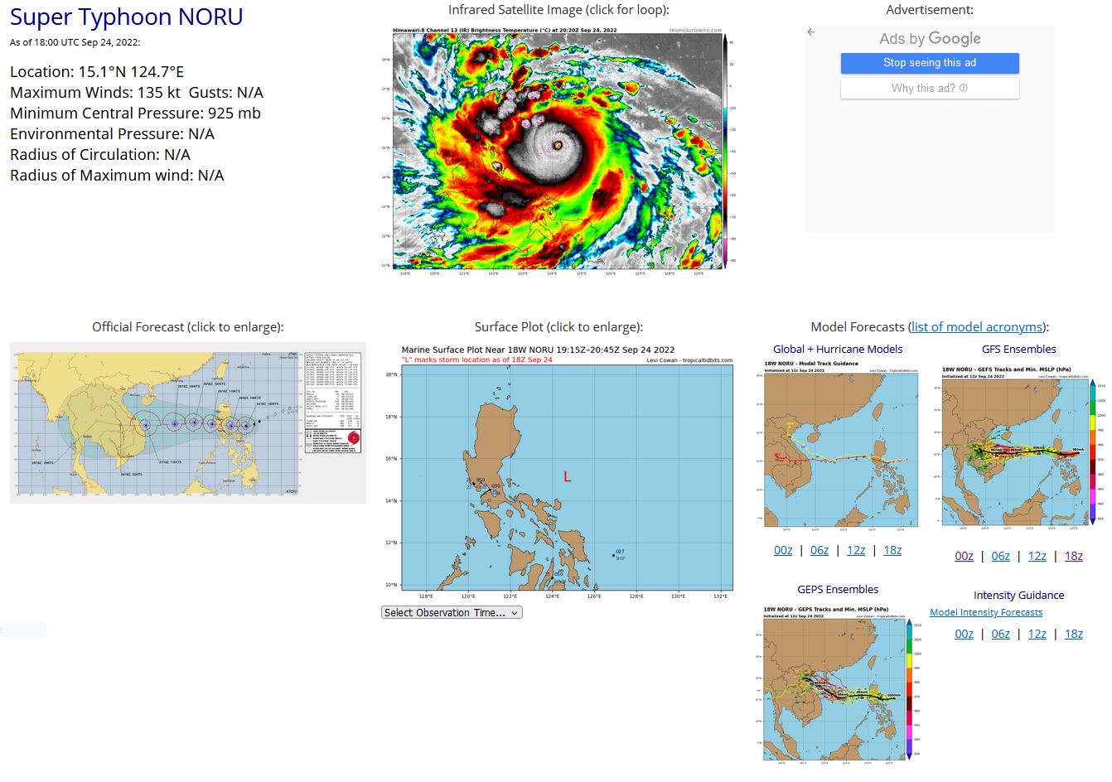Select 00z under Intensity Guidance

(964, 634)
